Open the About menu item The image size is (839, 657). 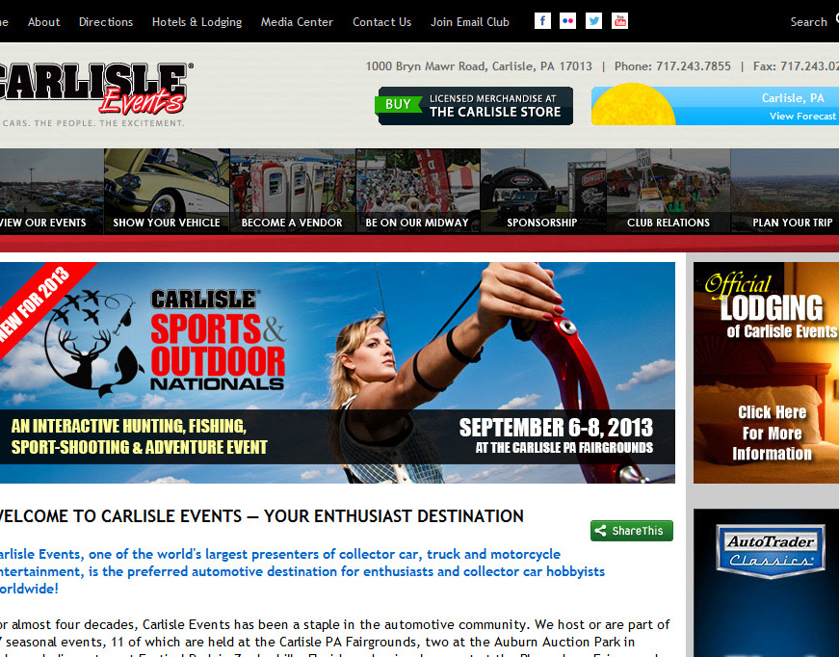tap(44, 22)
